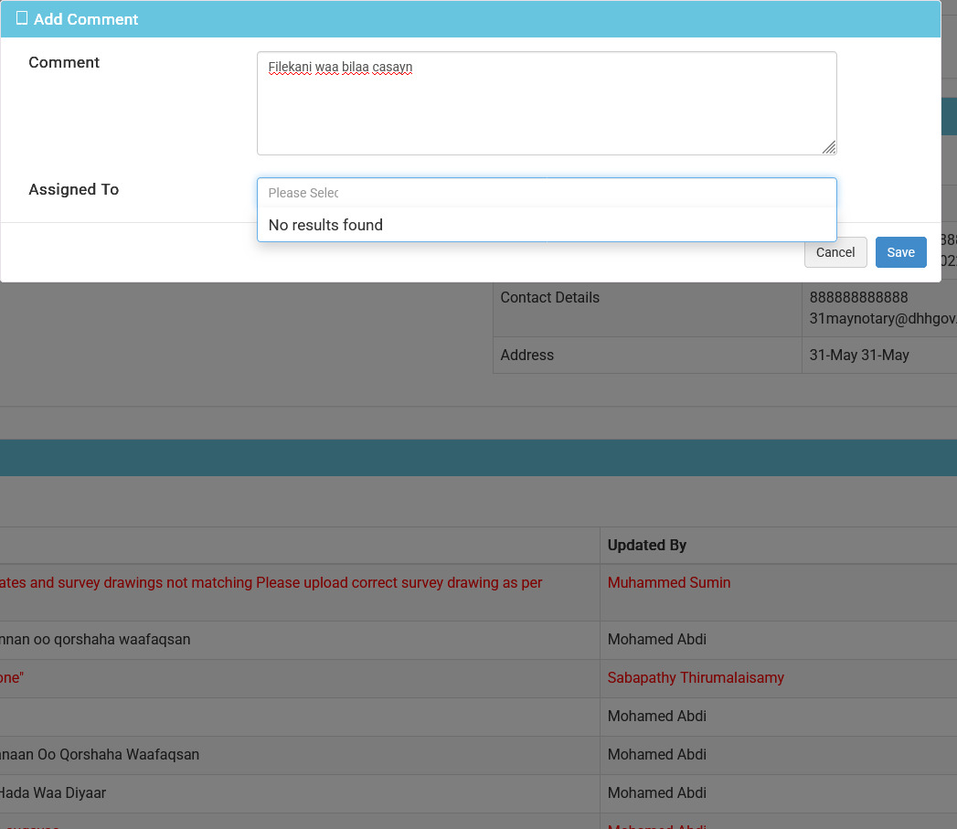Click 'Sabapathy Thirumalaisamy' in Updated By column
957x829 pixels.
point(696,677)
